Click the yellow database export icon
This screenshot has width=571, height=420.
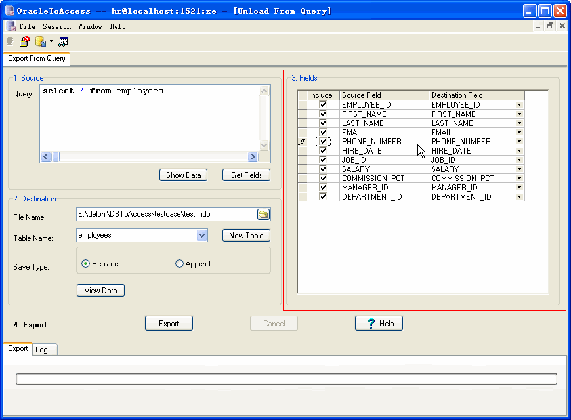pos(41,41)
